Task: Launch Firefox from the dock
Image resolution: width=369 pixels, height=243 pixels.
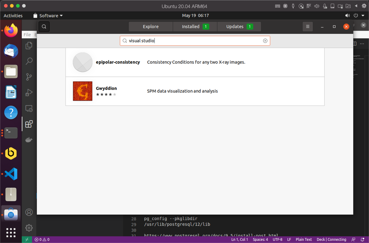Action: 11,30
